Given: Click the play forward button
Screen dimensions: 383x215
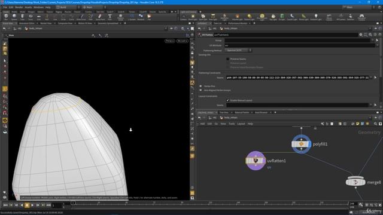Looking at the screenshot, I should tap(32, 205).
